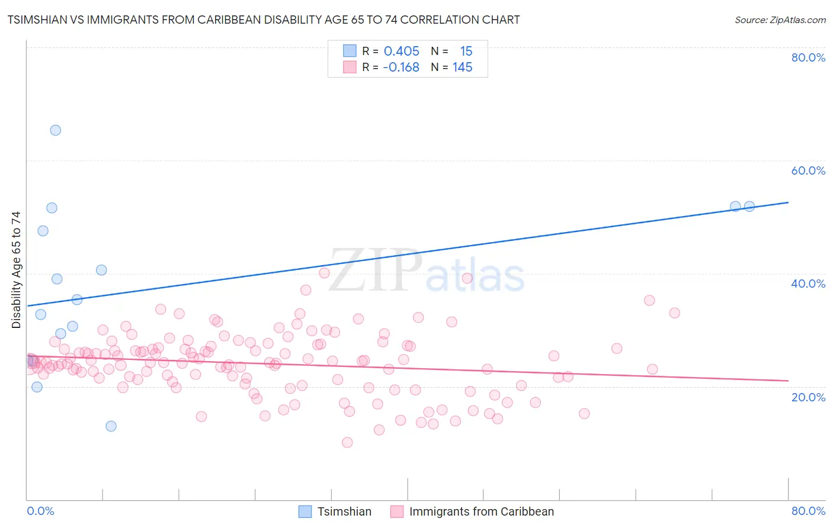This screenshot has height=528, width=833.
Task: Click the lowest pink Caribbean data point
Action: pyautogui.click(x=347, y=443)
